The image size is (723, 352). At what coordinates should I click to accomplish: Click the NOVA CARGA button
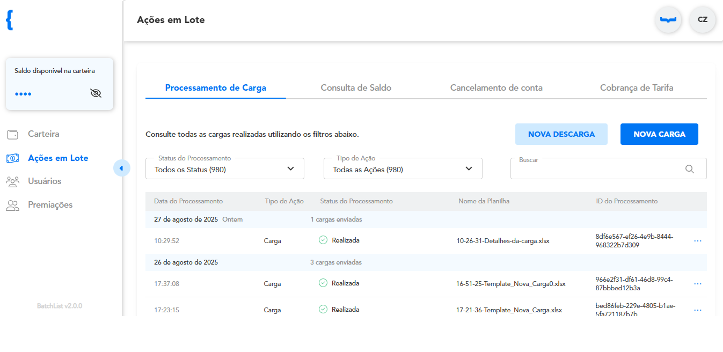click(659, 134)
